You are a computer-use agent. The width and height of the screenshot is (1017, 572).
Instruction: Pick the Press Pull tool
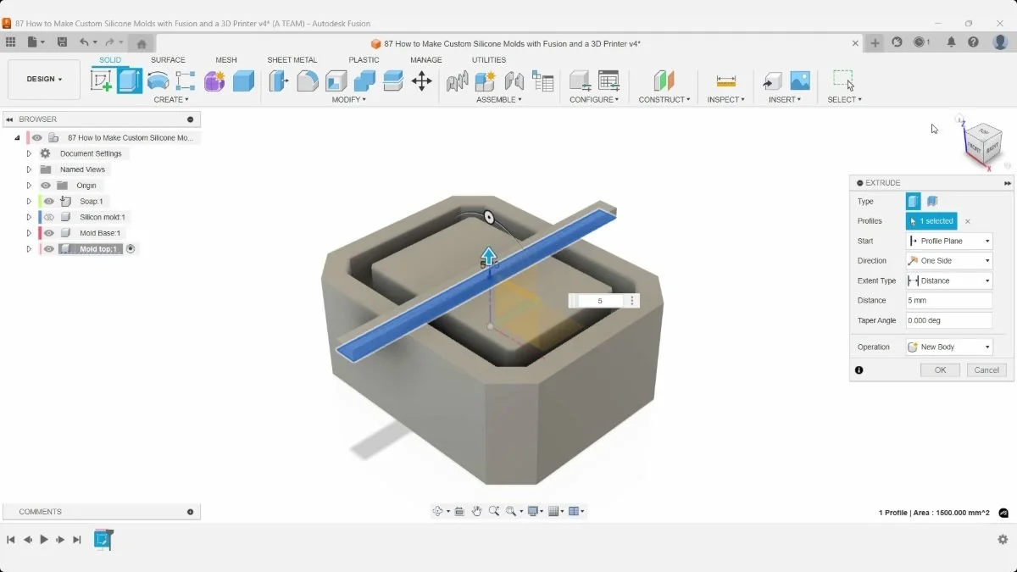click(279, 81)
